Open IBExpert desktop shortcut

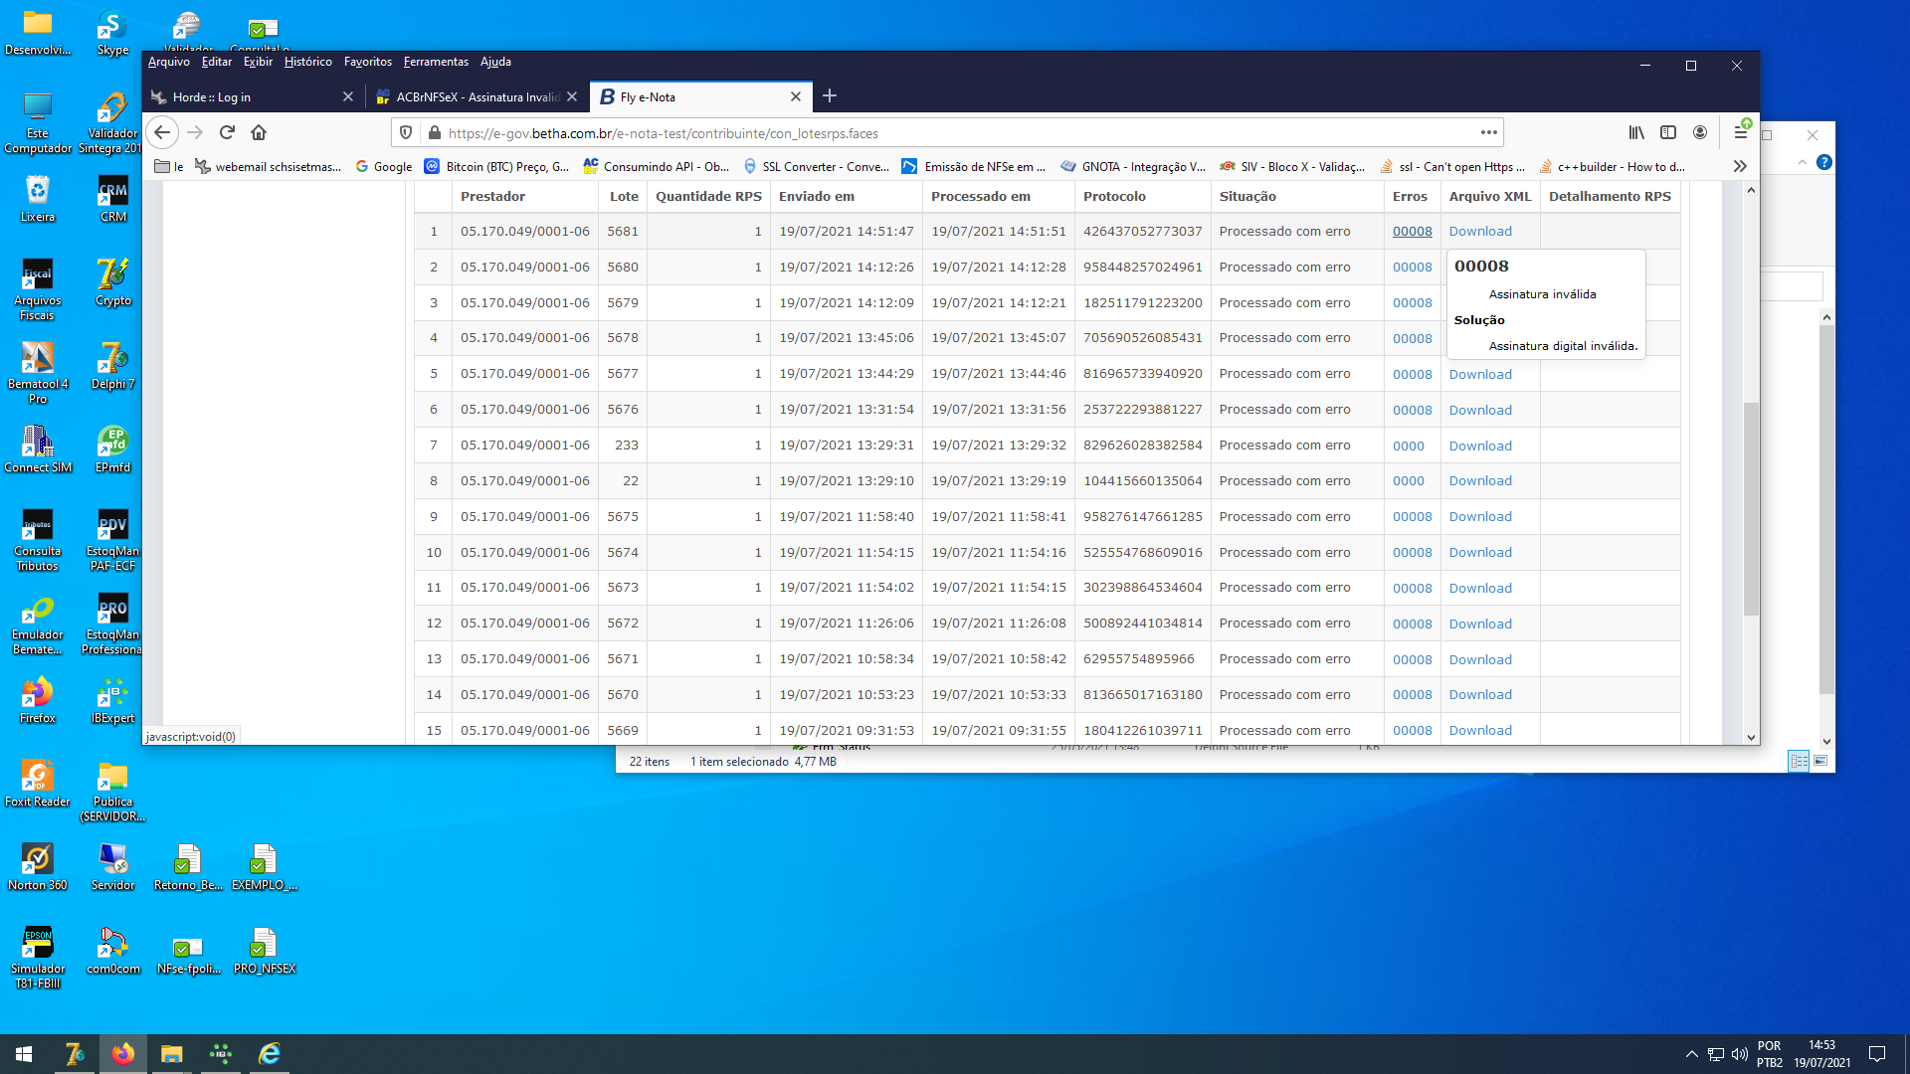pyautogui.click(x=113, y=699)
